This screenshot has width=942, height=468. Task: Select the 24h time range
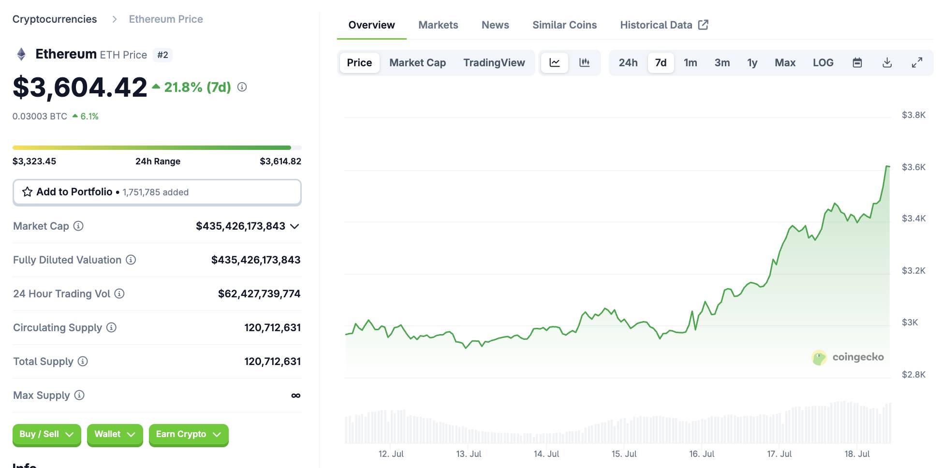point(628,63)
